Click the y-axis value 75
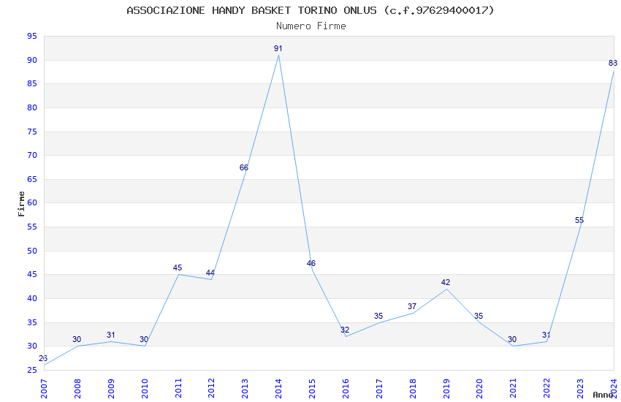This screenshot has height=402, width=621. 32,132
